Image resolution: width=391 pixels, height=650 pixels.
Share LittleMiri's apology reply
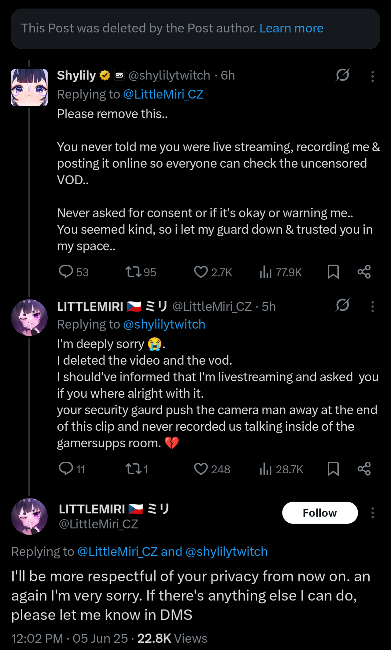click(x=364, y=469)
